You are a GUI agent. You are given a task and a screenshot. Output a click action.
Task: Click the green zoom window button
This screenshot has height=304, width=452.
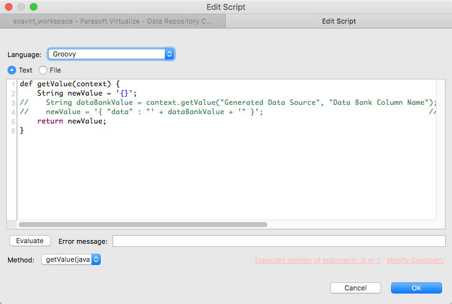click(34, 7)
